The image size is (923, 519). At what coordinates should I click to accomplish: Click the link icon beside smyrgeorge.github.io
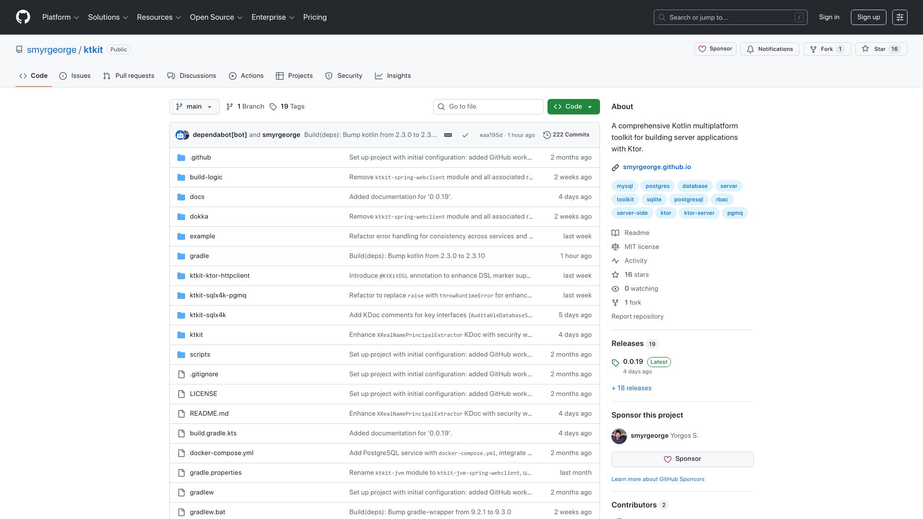click(615, 168)
